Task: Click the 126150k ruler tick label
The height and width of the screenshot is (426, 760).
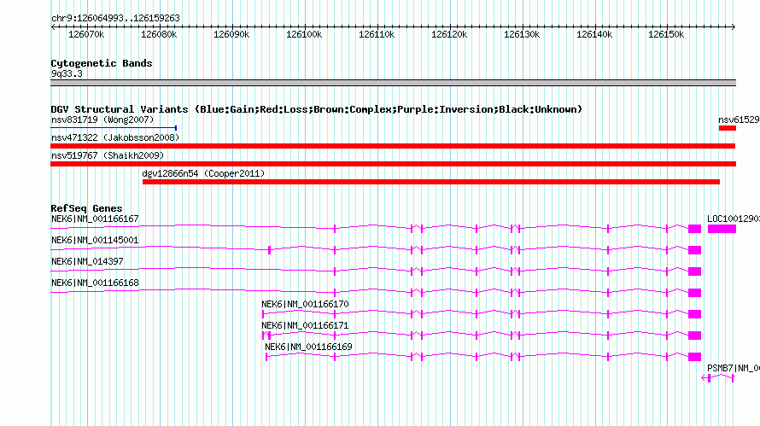Action: (666, 34)
